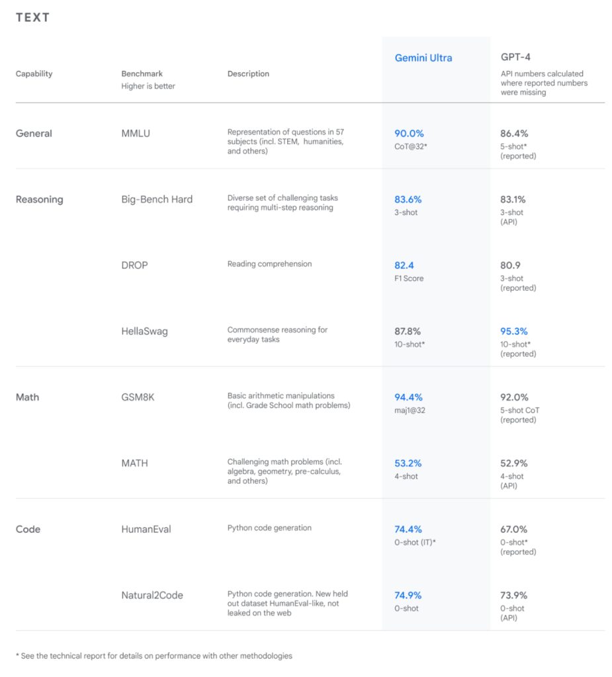The image size is (612, 677).
Task: Select the HellaSwag benchmark name
Action: (144, 332)
